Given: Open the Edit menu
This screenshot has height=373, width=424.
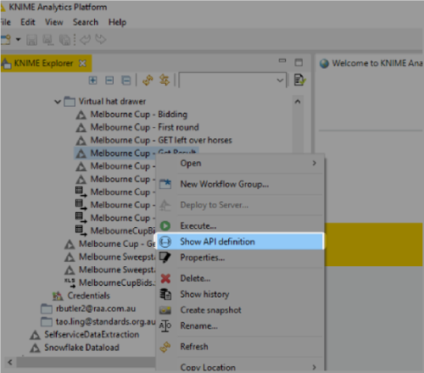Looking at the screenshot, I should 28,22.
